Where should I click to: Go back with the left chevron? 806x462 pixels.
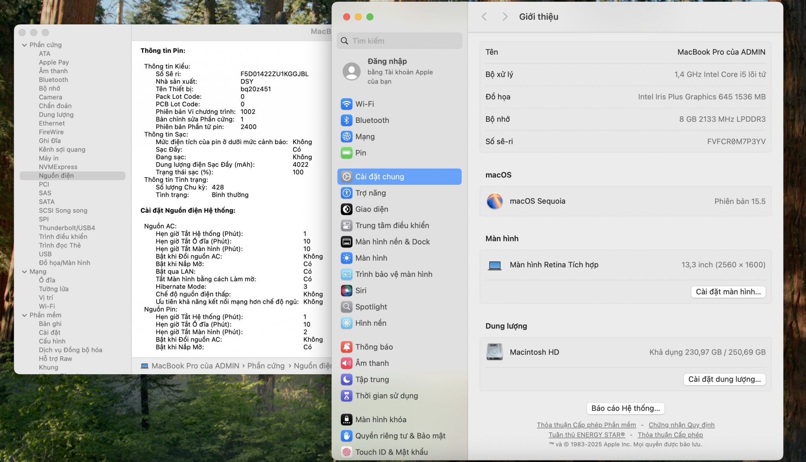point(484,17)
